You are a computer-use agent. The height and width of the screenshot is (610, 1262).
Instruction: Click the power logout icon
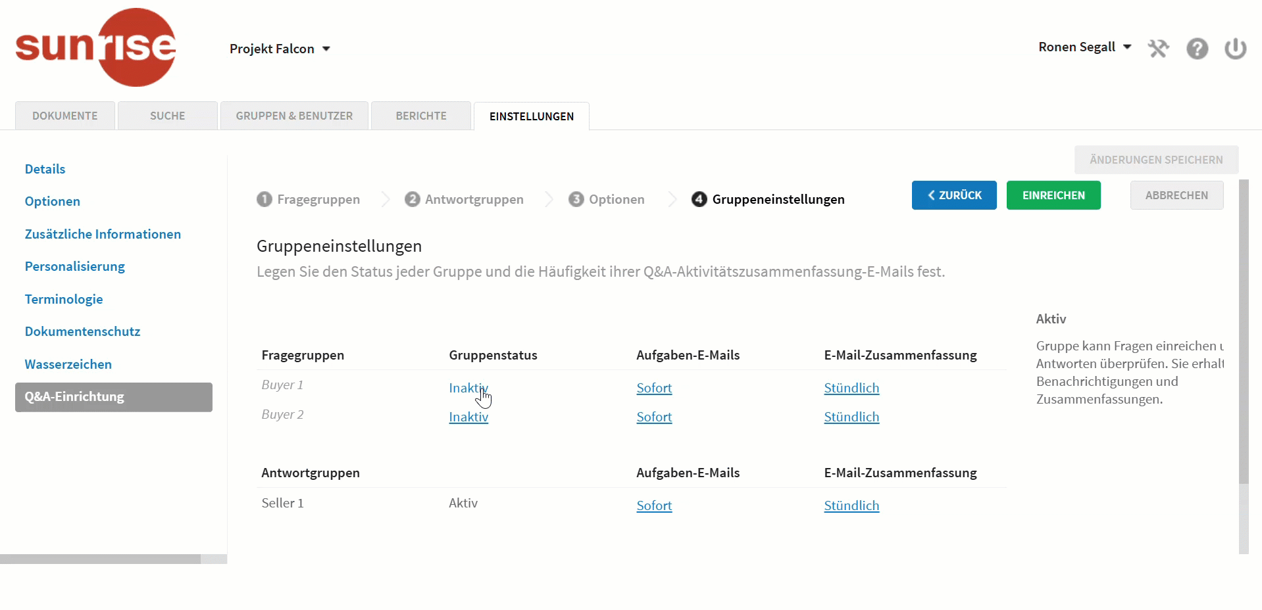click(1235, 48)
